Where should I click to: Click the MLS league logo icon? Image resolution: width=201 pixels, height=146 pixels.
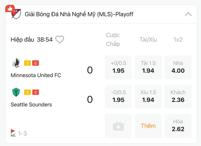(x=17, y=14)
